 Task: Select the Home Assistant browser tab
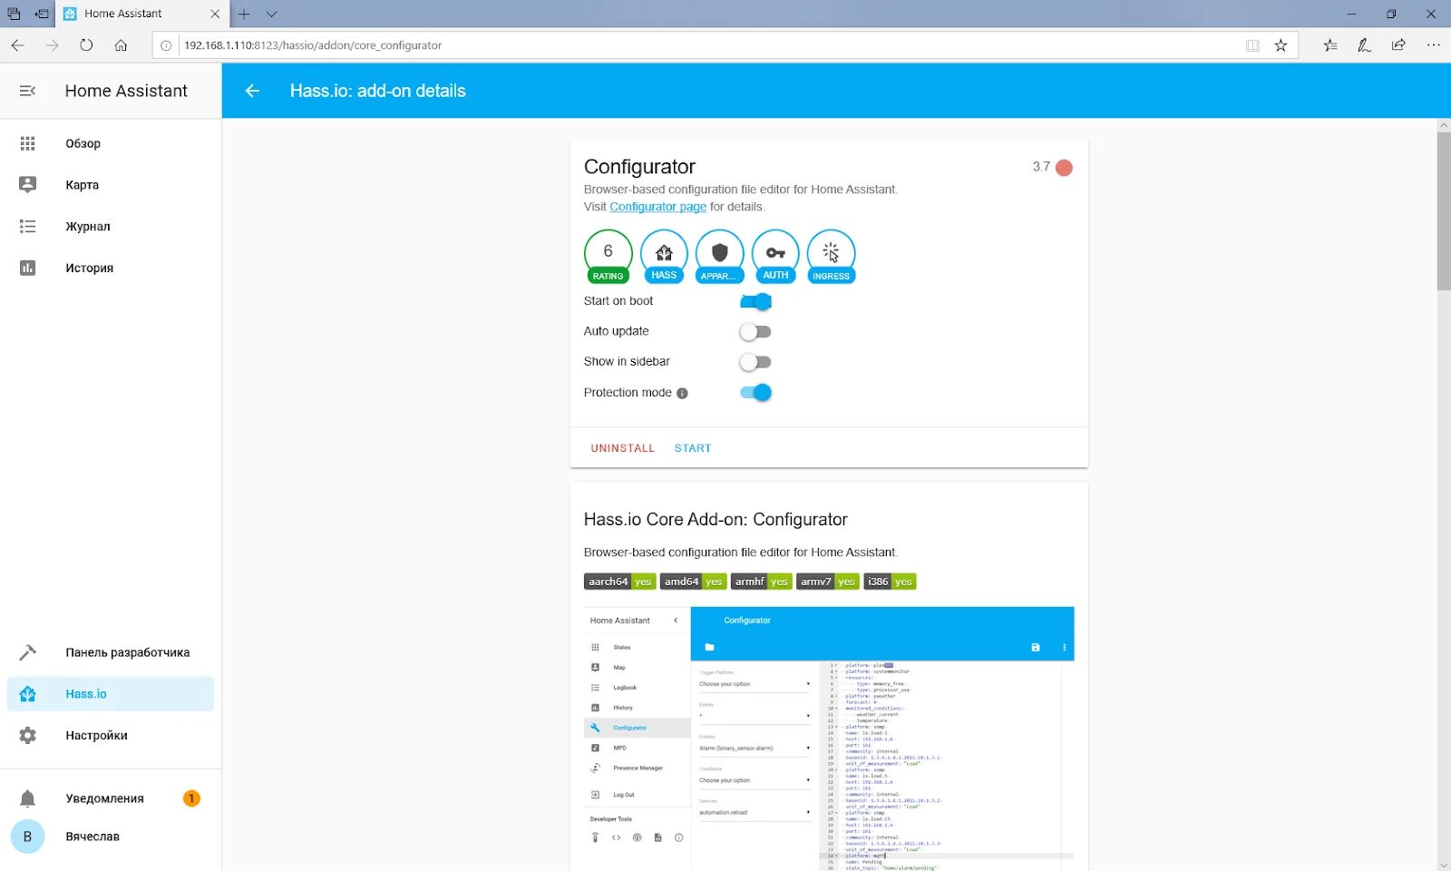[x=141, y=14]
